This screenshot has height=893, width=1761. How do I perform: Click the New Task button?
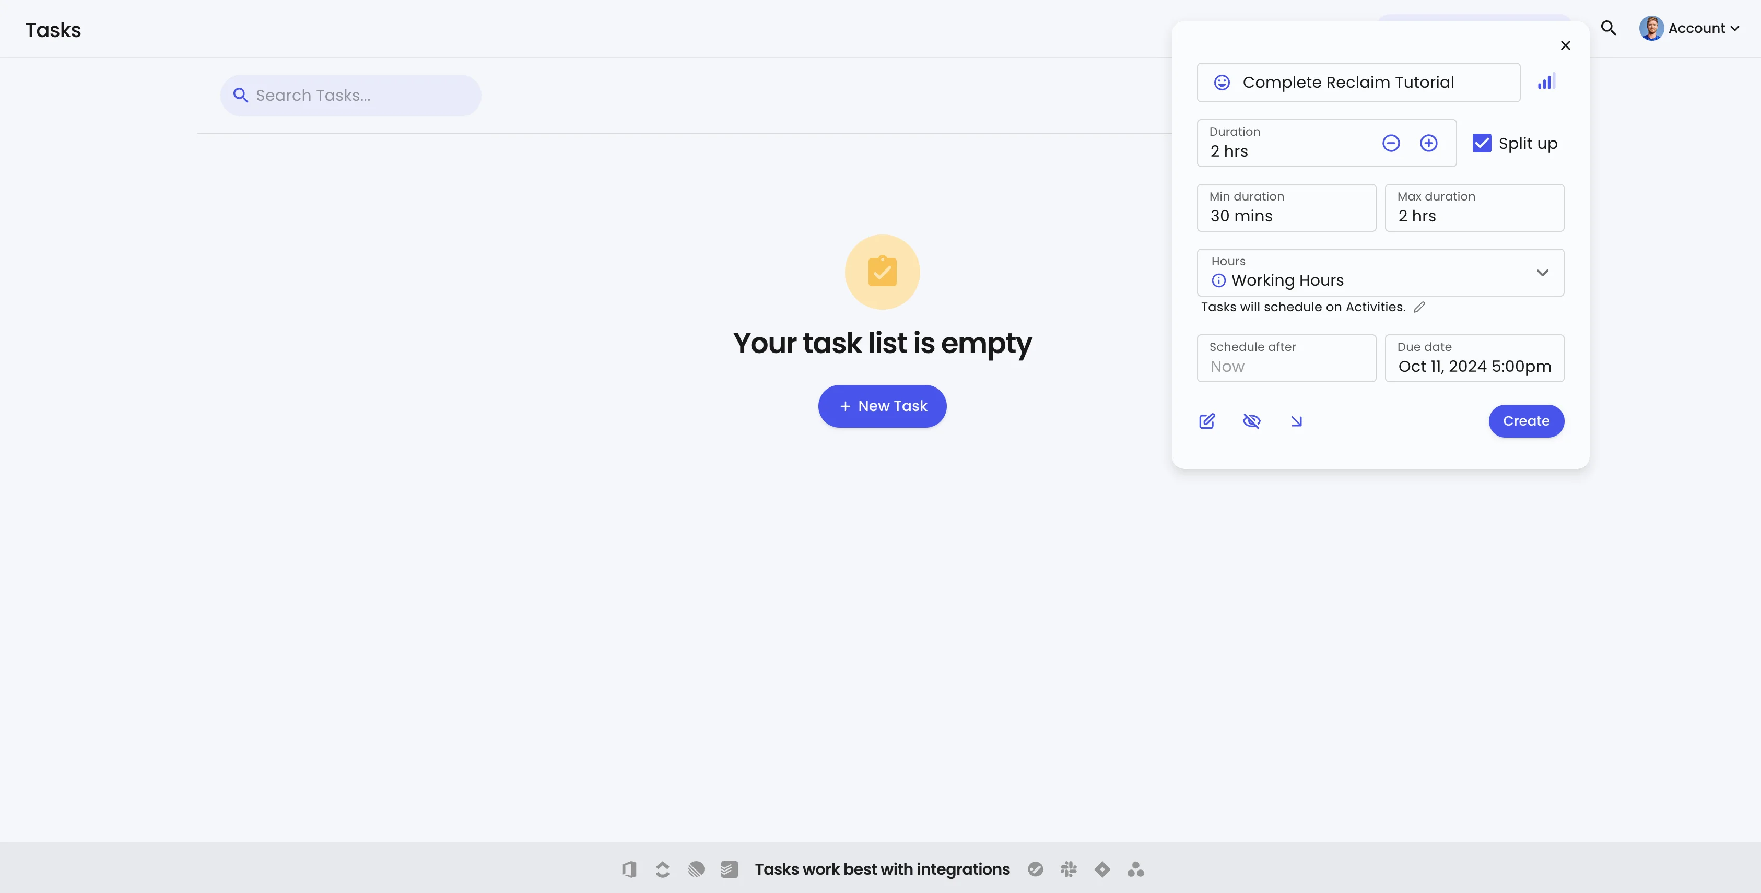[882, 406]
